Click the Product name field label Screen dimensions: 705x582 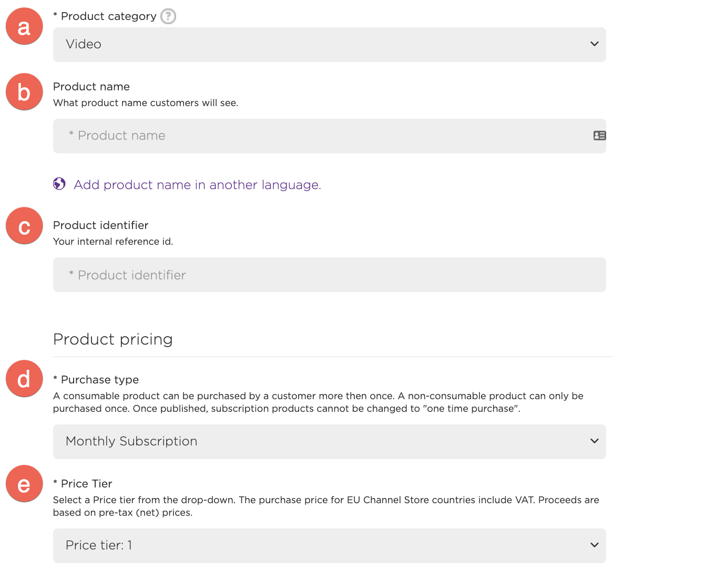click(91, 87)
